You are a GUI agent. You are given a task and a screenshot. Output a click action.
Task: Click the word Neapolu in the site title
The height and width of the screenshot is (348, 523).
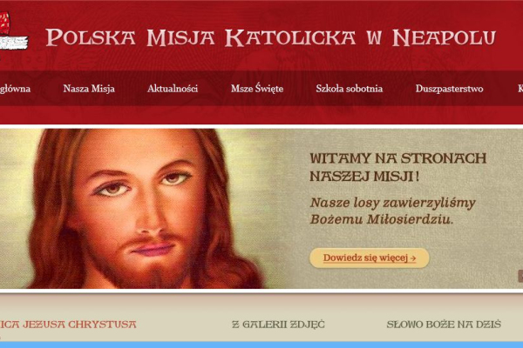444,37
